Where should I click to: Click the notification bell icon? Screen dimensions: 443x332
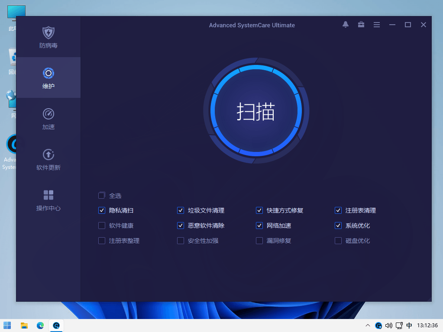click(x=346, y=25)
